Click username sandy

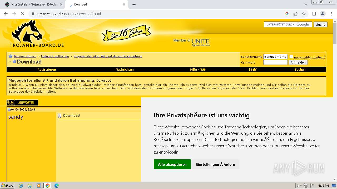[16, 117]
